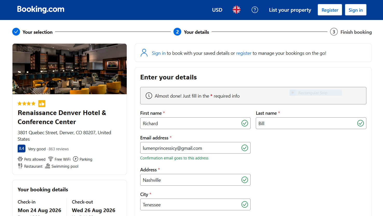Click the Parking icon

(76, 159)
